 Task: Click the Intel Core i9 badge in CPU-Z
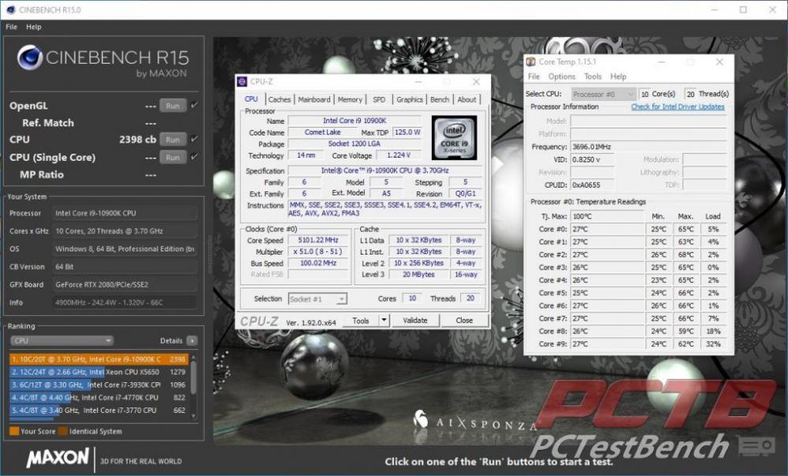455,137
